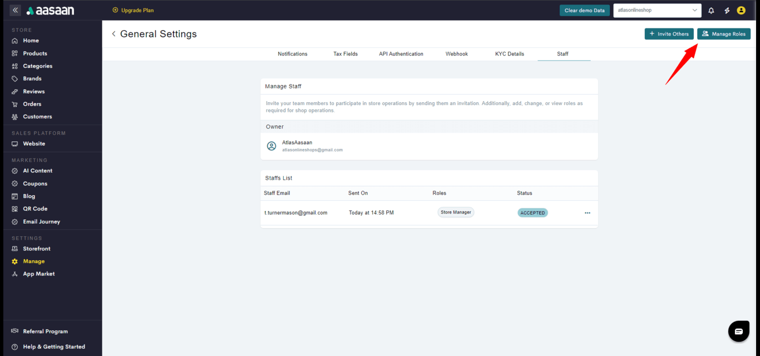The image size is (760, 356).
Task: Switch to the API Authentication tab
Action: click(x=401, y=54)
